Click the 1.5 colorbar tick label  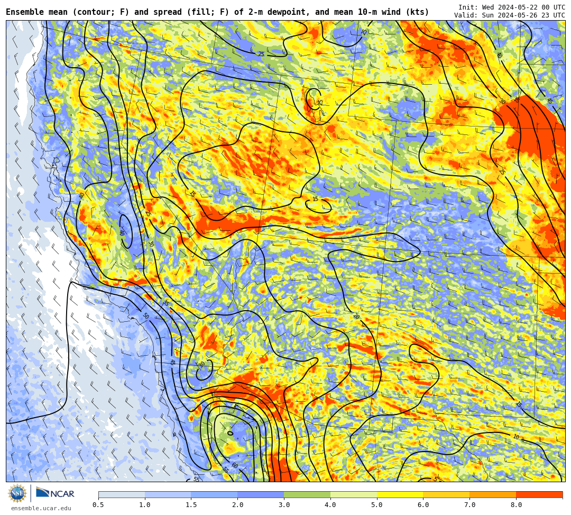point(191,505)
